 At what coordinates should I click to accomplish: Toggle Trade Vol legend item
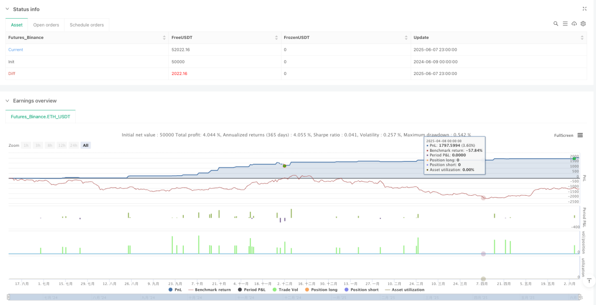285,289
